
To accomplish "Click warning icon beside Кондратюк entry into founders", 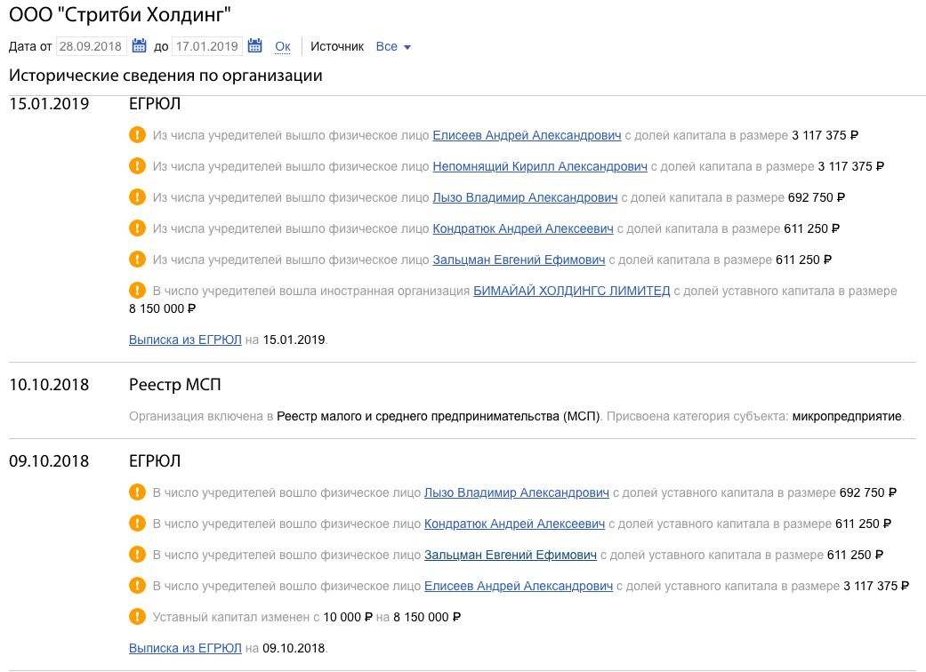I will [x=137, y=524].
